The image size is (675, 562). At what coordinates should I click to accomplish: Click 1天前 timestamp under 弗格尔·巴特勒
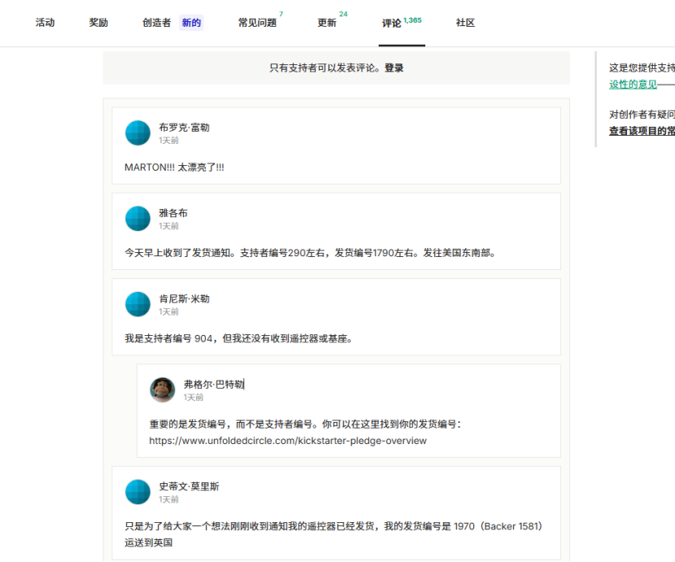(194, 398)
